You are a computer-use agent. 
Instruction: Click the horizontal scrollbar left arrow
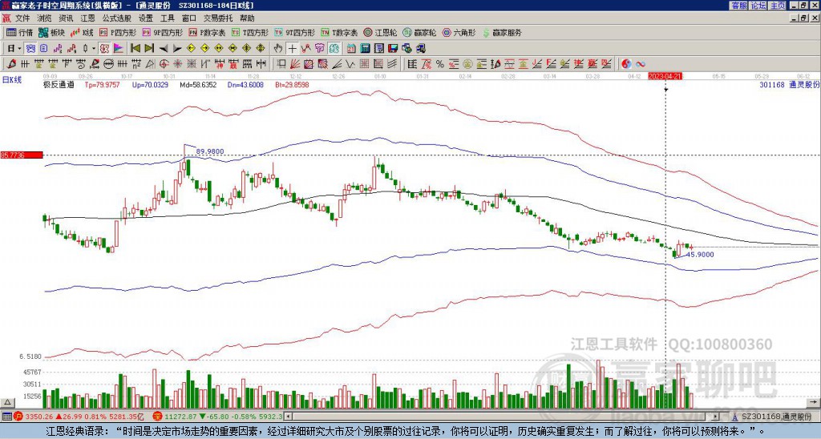286,417
